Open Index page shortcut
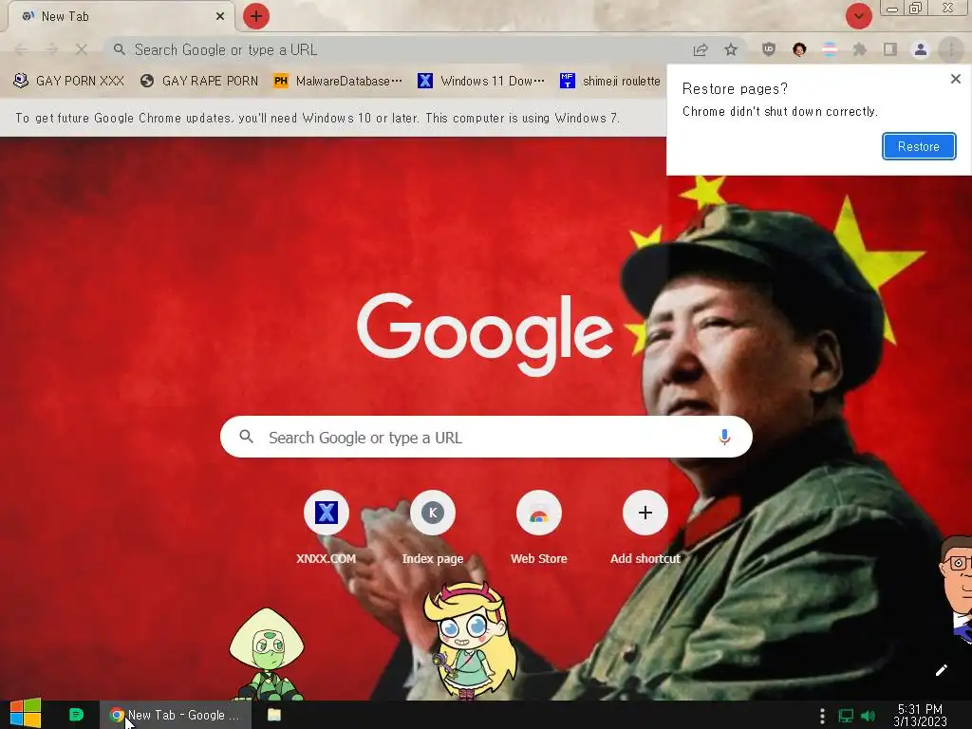This screenshot has width=972, height=729. (433, 528)
